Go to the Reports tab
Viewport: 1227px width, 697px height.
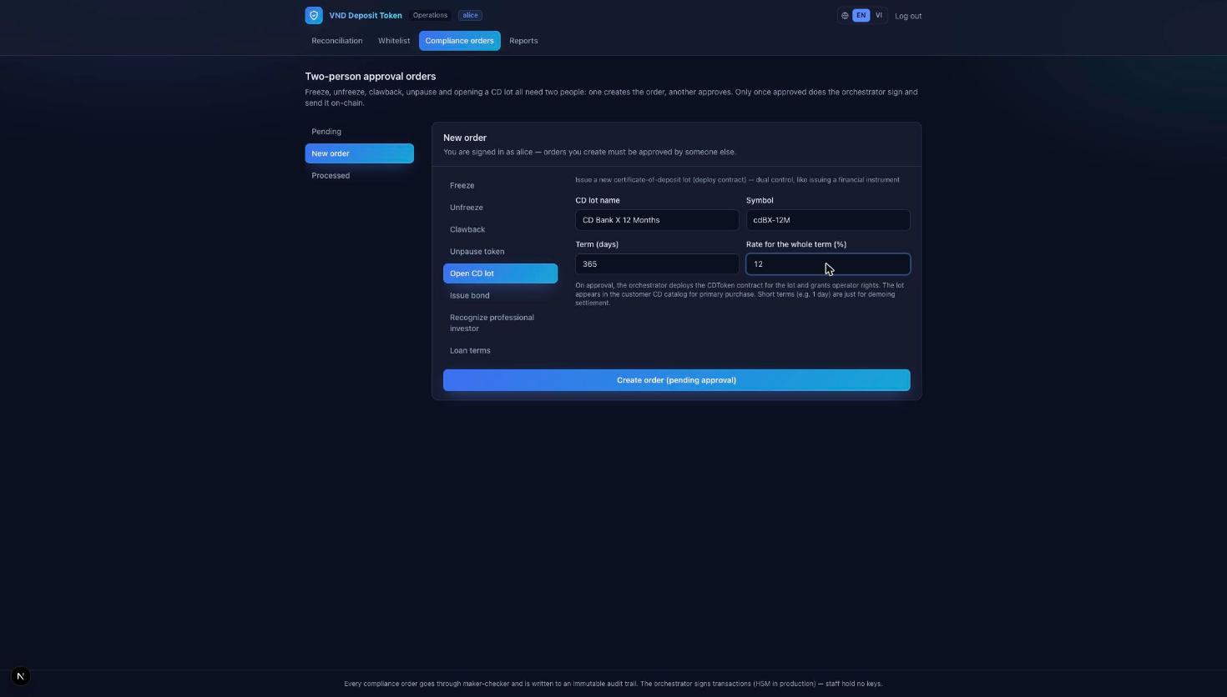click(x=523, y=41)
